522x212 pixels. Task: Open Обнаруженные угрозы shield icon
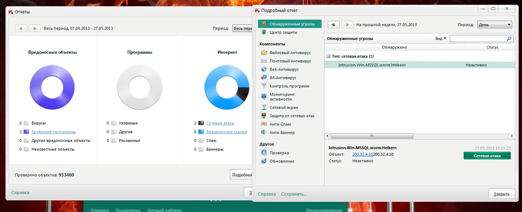click(x=264, y=24)
